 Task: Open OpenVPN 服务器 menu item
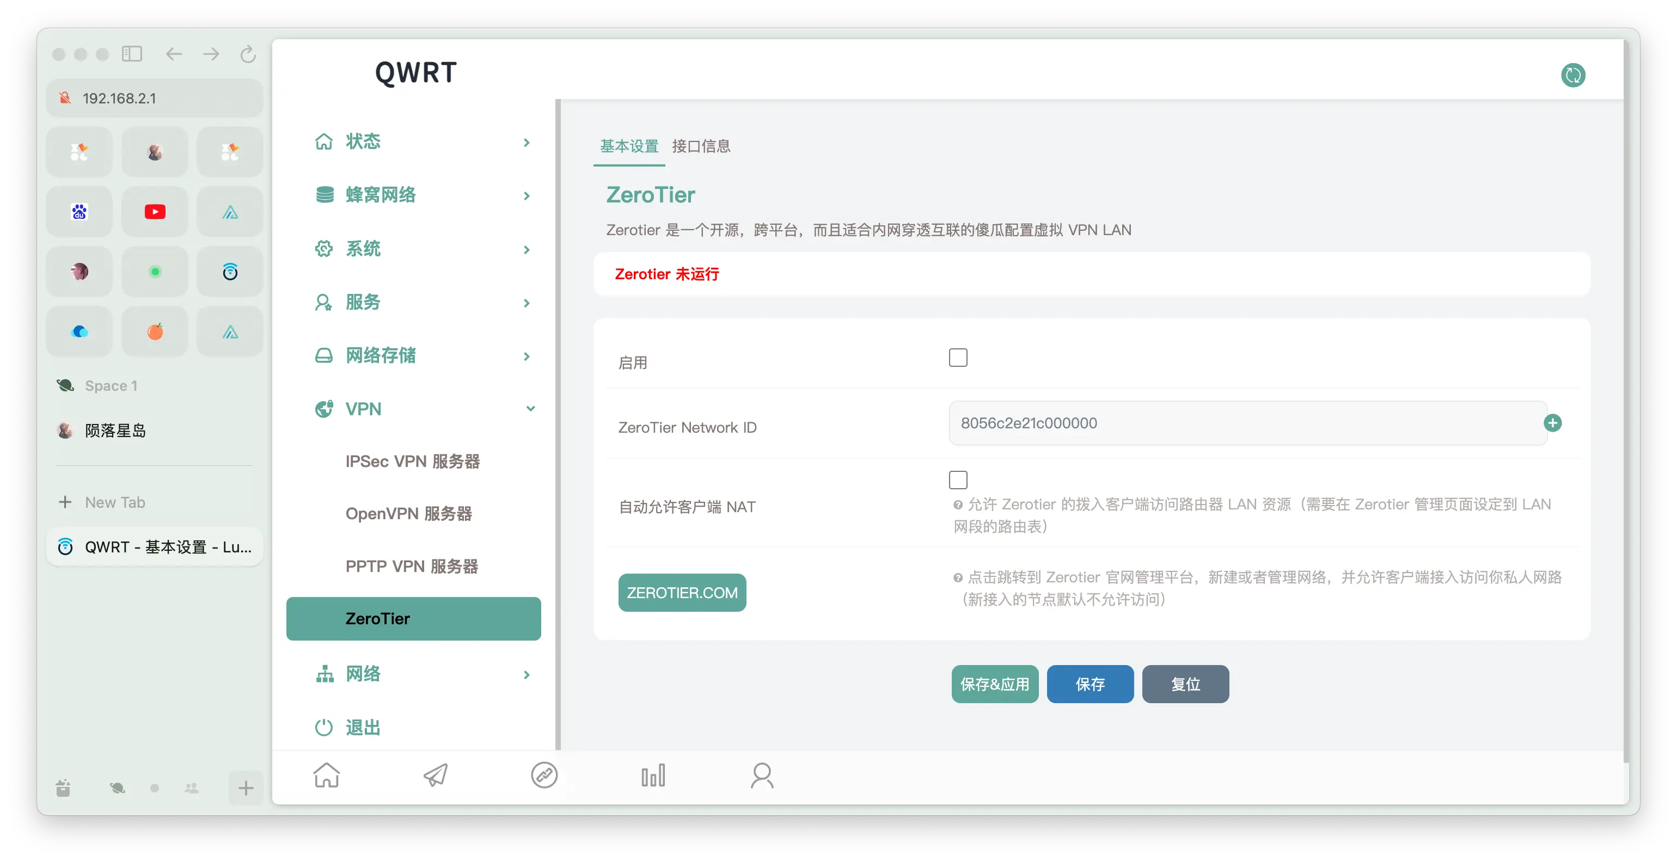(x=409, y=513)
